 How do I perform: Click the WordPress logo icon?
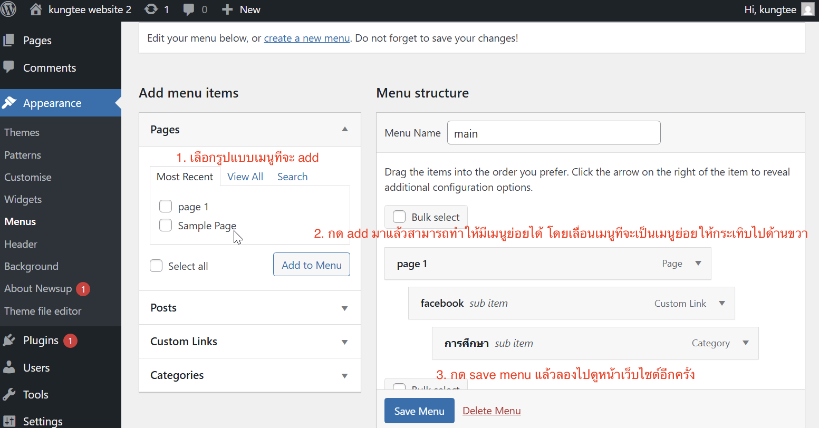[x=9, y=9]
